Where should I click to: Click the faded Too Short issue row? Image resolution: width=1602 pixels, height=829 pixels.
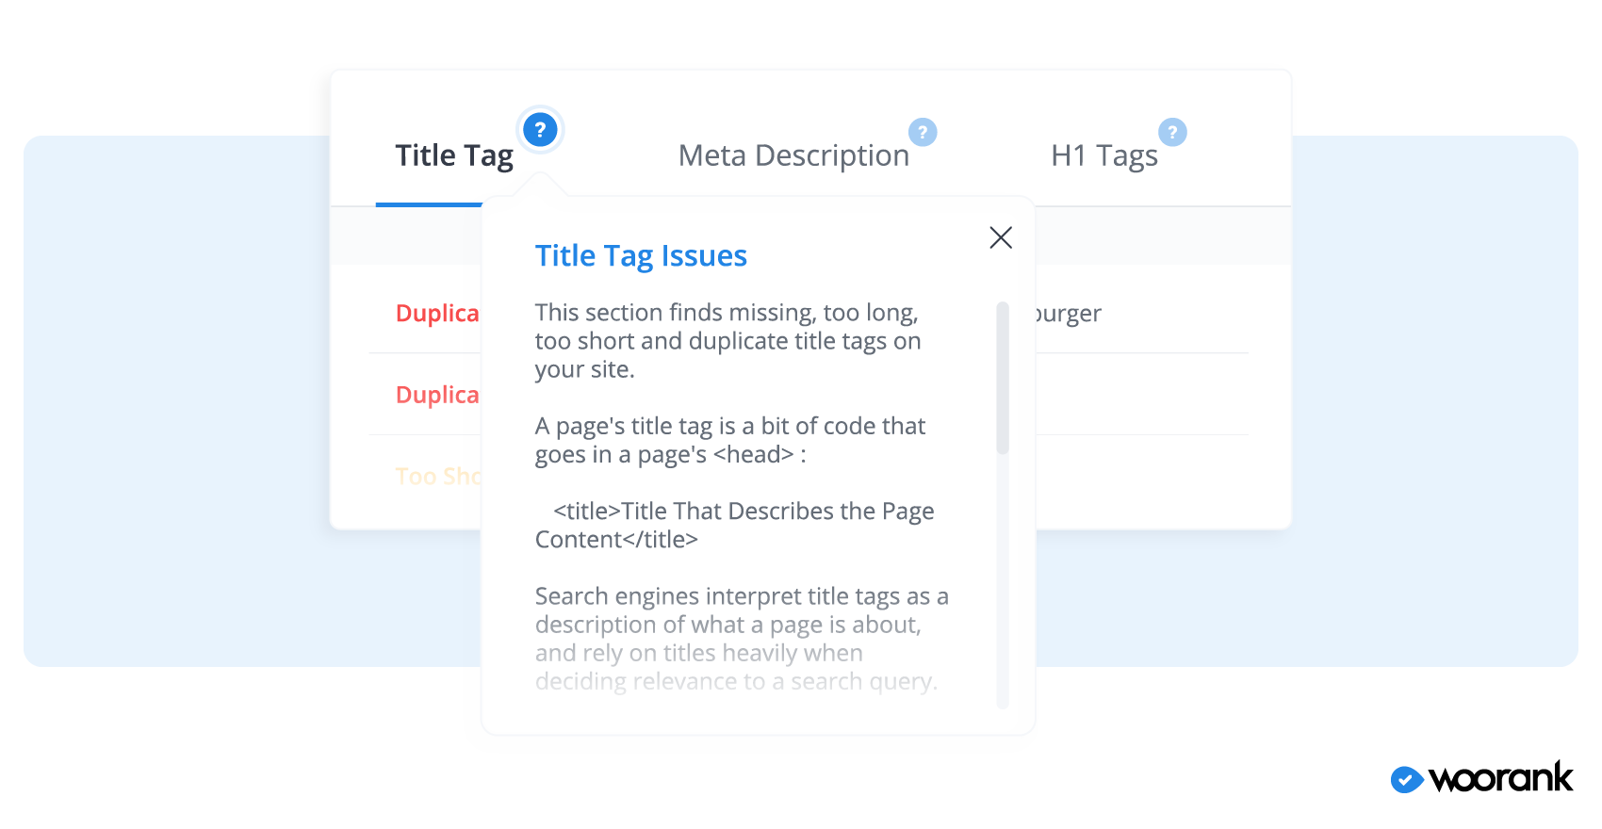tap(438, 477)
